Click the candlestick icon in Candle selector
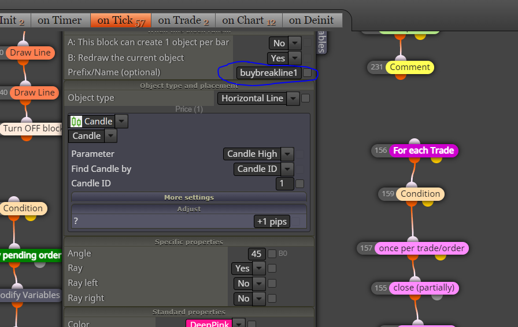The width and height of the screenshot is (518, 327). pyautogui.click(x=76, y=122)
